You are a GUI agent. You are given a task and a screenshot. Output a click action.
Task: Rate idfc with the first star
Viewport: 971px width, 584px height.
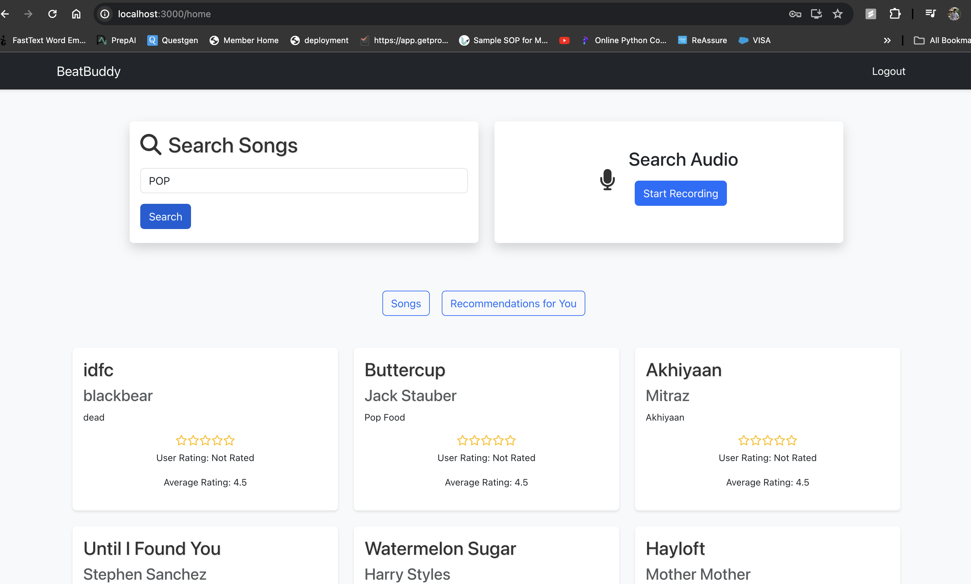pyautogui.click(x=181, y=440)
